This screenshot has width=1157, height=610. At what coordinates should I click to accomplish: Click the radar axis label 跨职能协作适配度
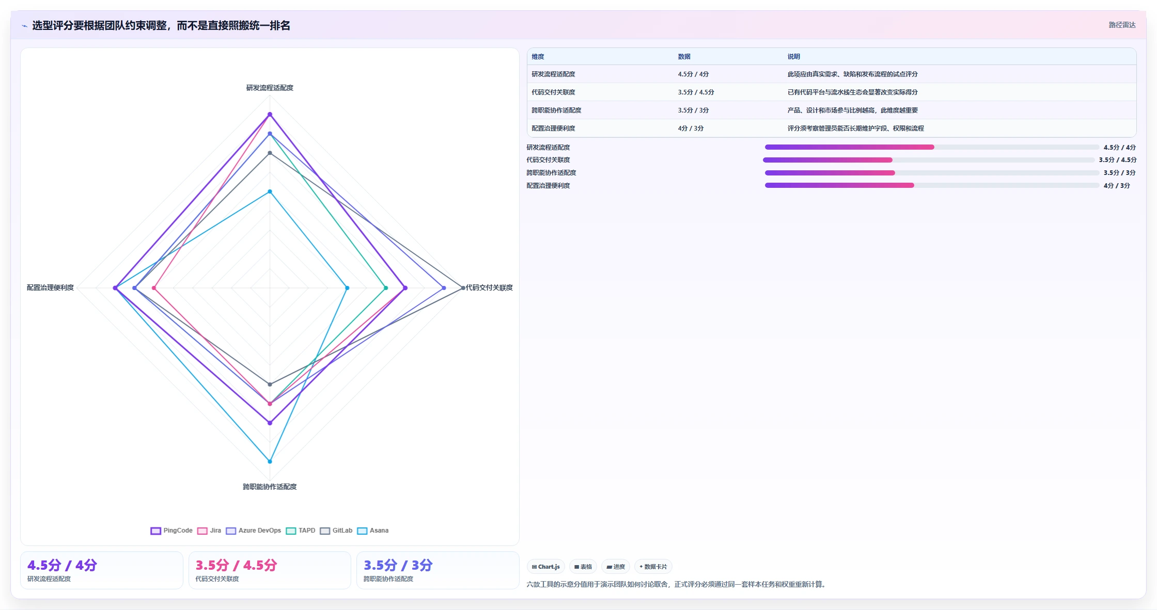click(x=270, y=487)
